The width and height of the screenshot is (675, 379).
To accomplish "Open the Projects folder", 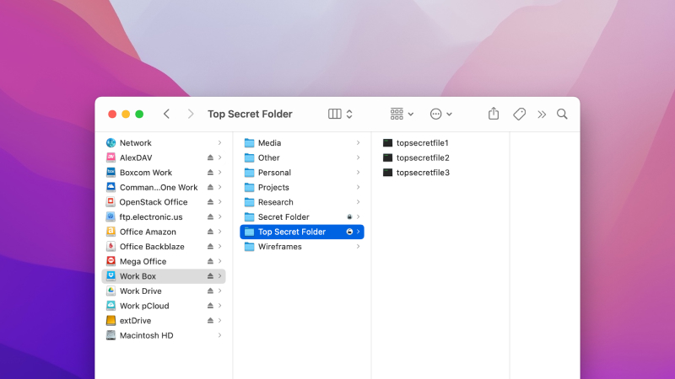I will [x=302, y=187].
